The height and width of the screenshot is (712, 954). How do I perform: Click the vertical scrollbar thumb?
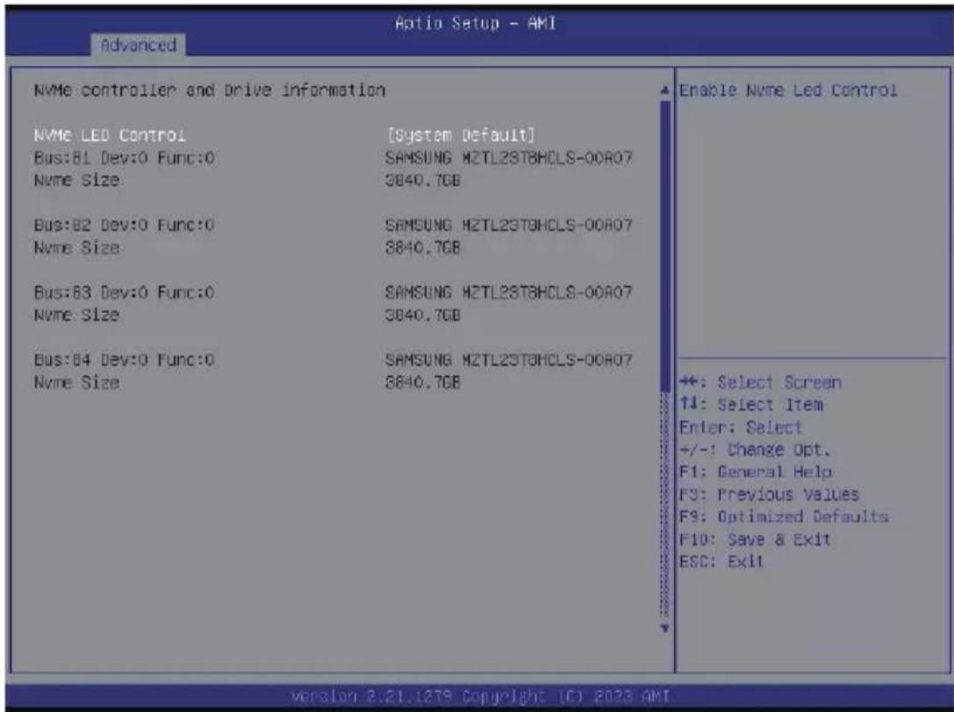[664, 246]
